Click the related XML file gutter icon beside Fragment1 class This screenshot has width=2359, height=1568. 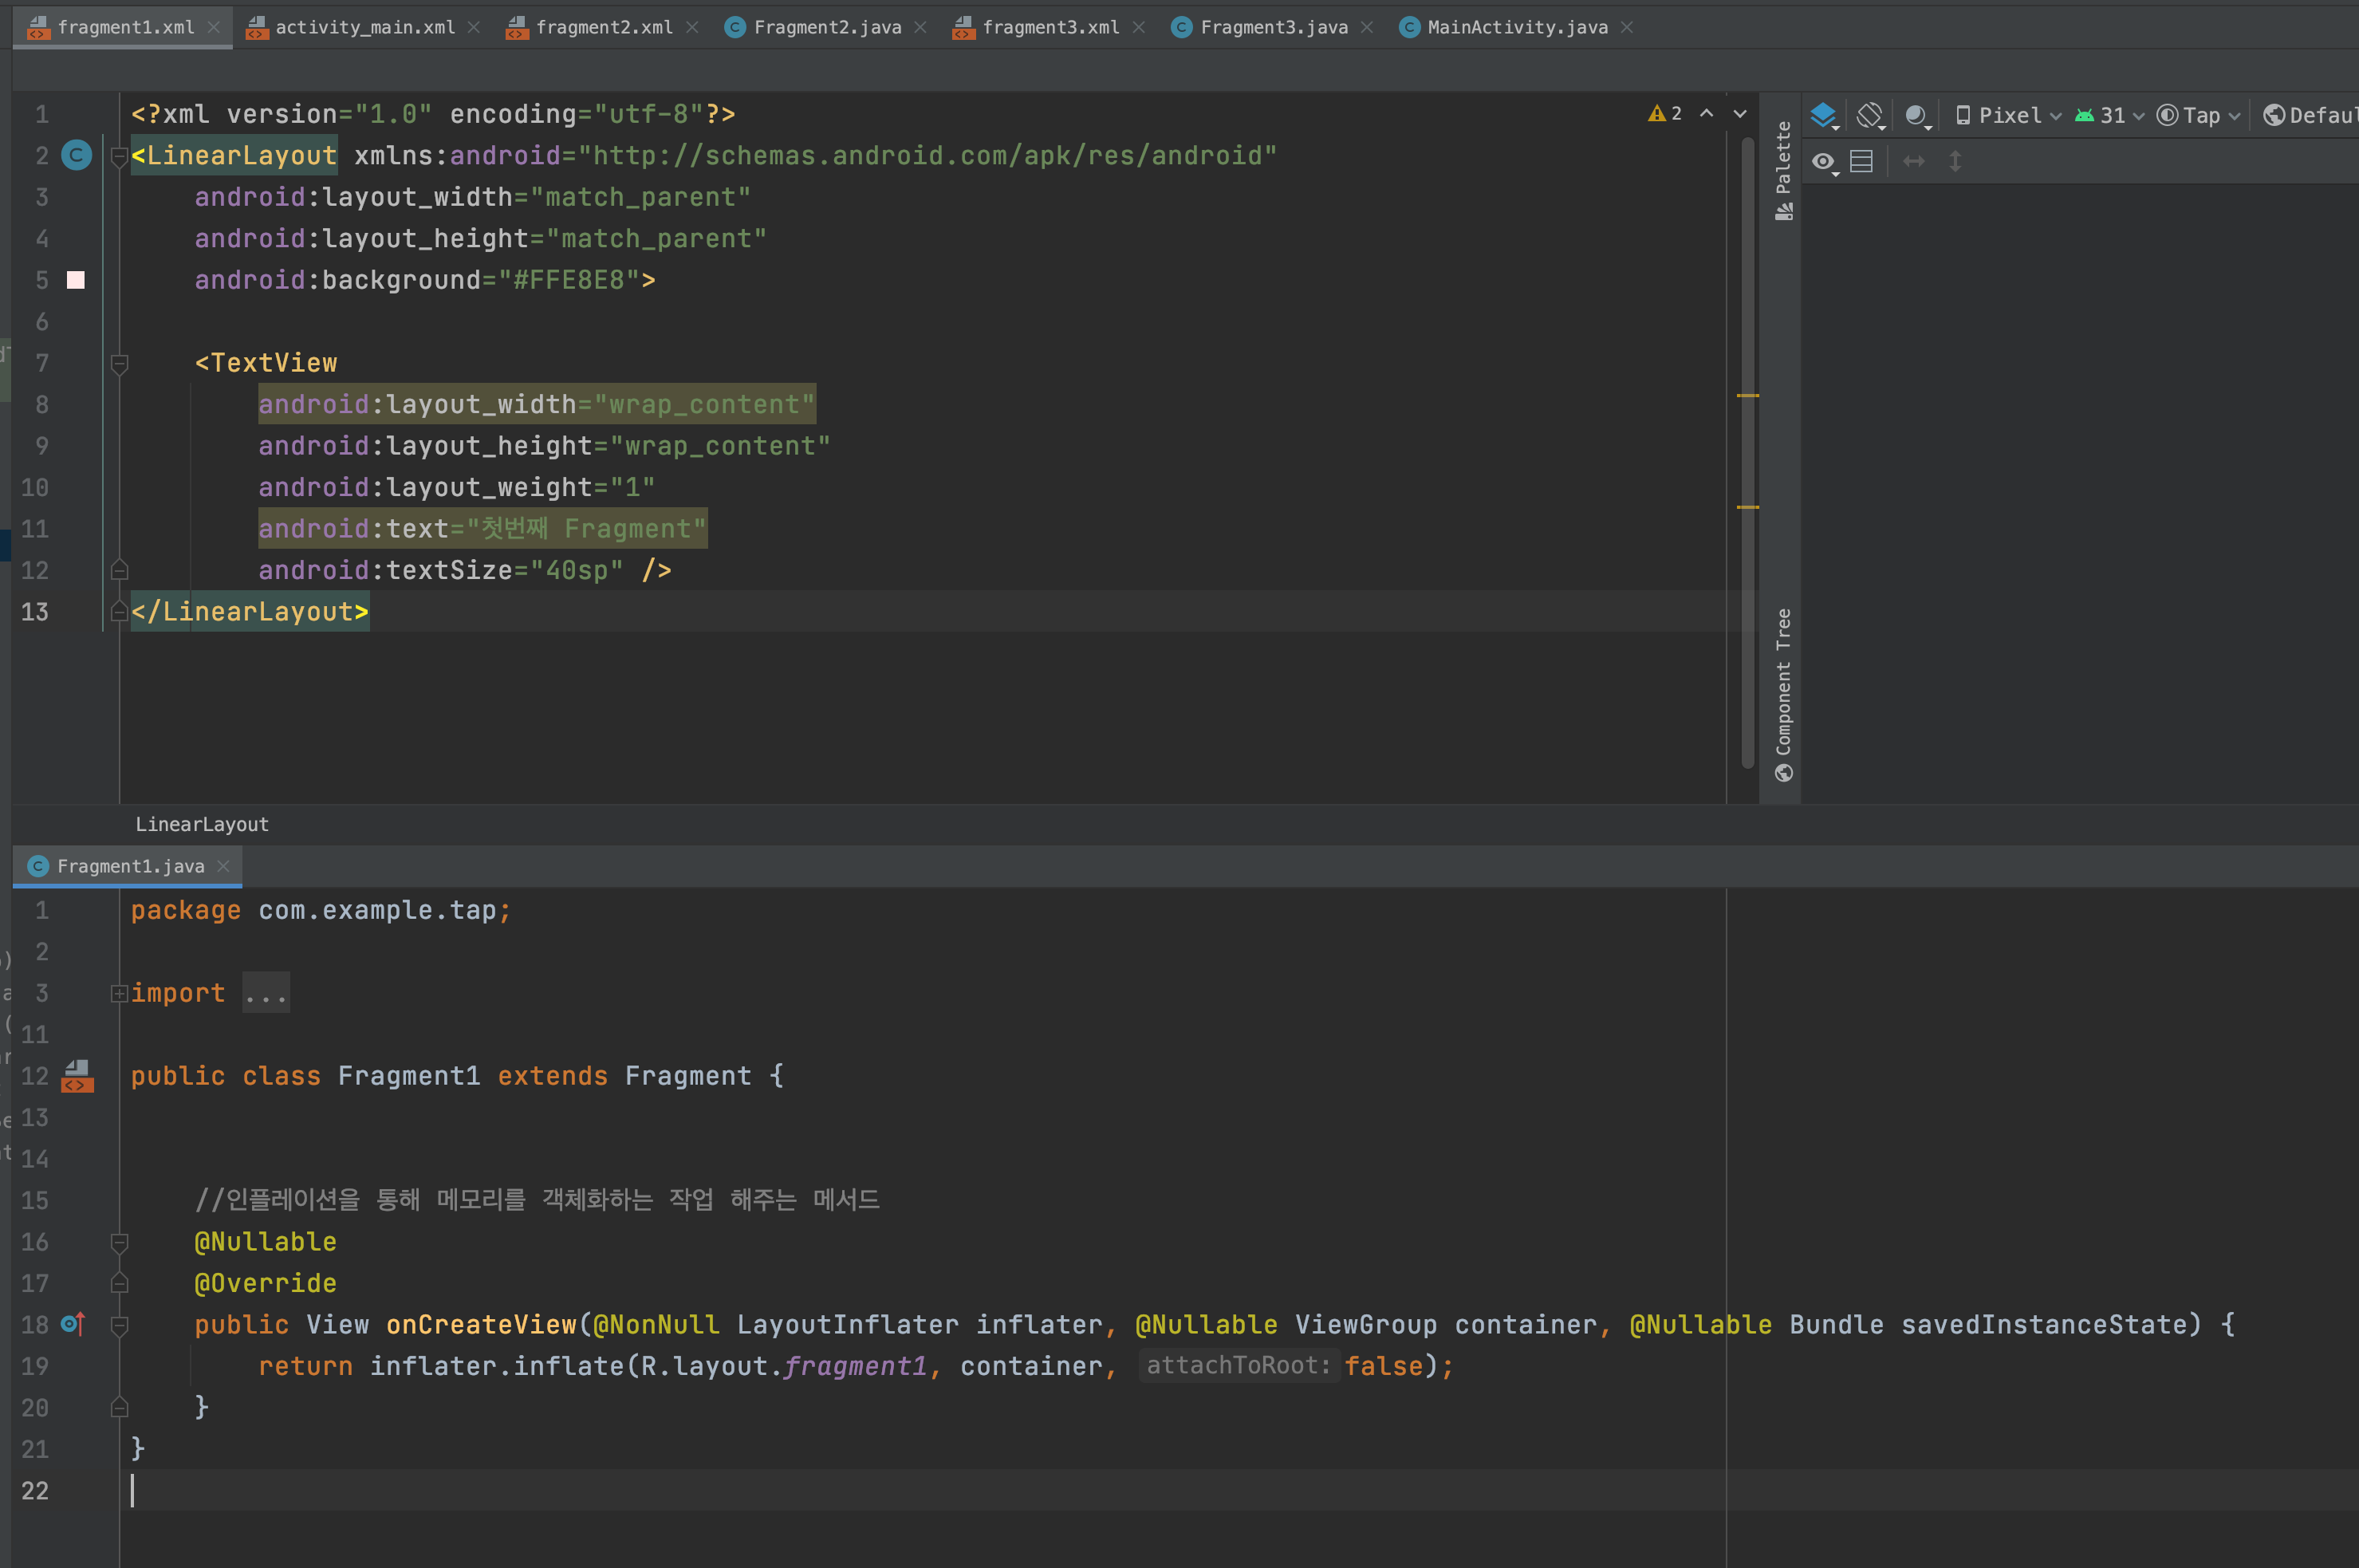point(77,1076)
